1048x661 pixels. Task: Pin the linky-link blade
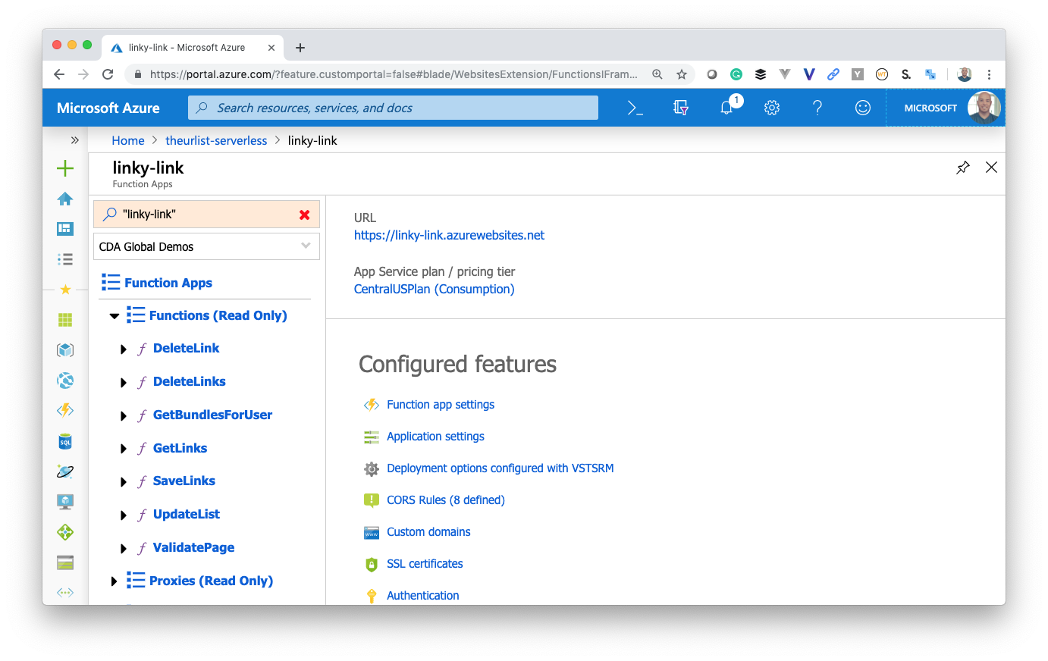point(963,168)
